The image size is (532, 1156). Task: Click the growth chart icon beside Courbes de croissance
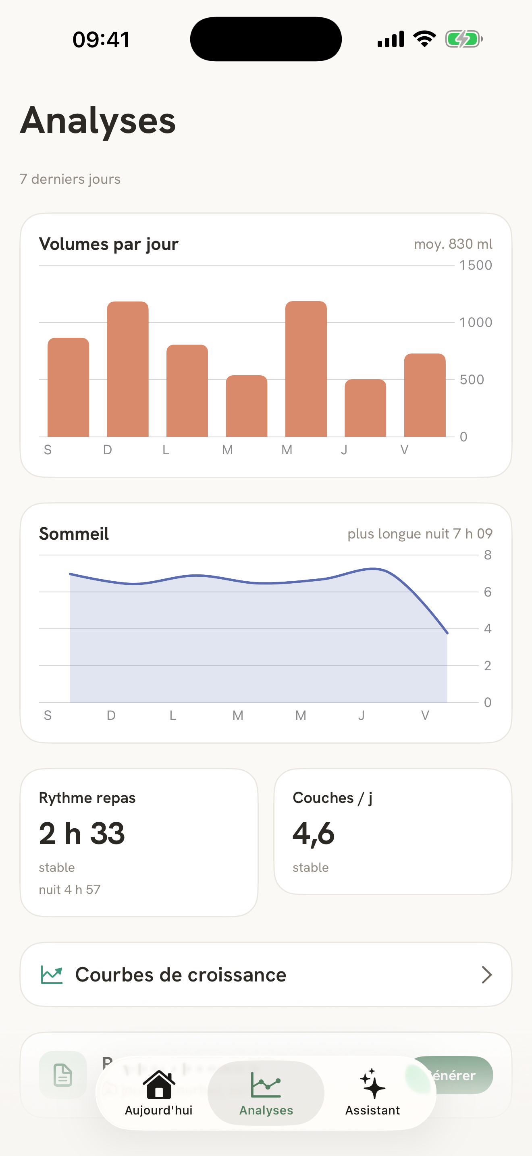52,975
